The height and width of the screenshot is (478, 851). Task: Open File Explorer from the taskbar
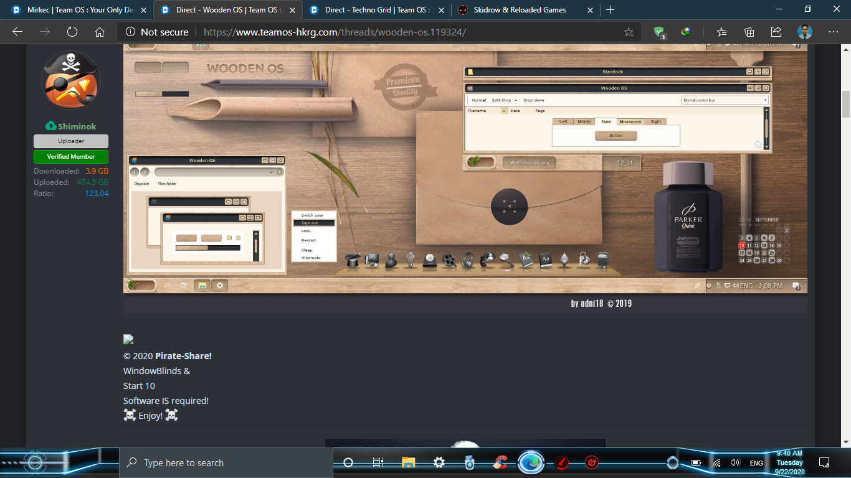pos(409,462)
